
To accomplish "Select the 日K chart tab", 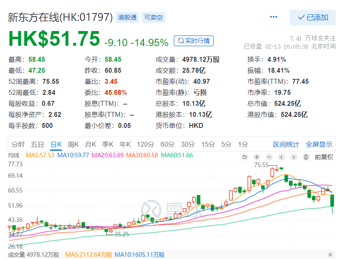I will [56, 145].
